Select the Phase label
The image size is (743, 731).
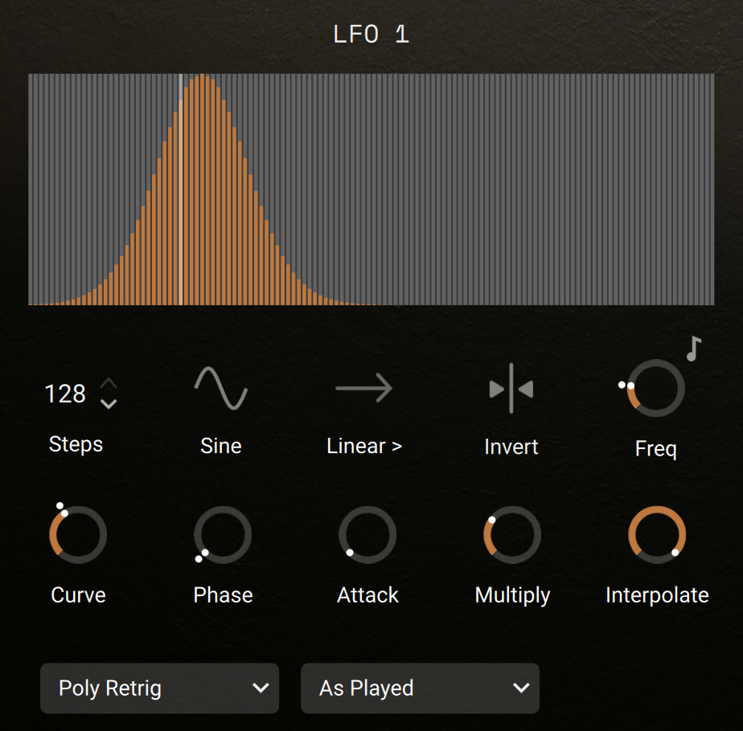223,594
